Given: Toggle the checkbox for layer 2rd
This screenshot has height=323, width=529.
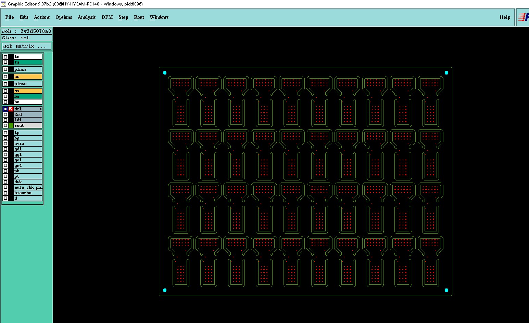Looking at the screenshot, I should (5, 115).
